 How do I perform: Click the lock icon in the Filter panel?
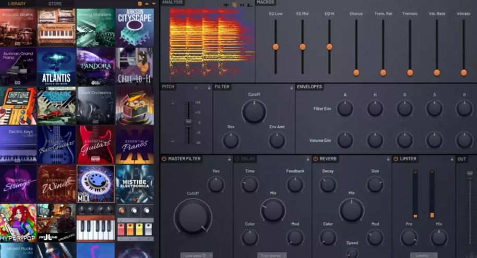(x=291, y=88)
